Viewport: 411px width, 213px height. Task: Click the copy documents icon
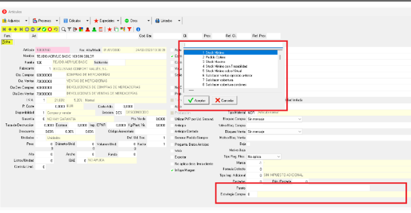click(x=116, y=29)
